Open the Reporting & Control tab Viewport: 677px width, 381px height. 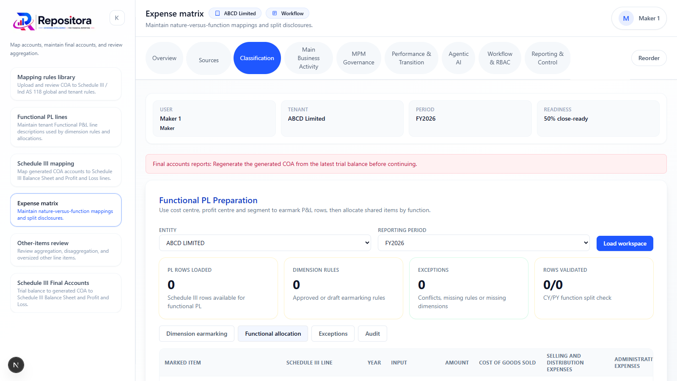tap(548, 58)
